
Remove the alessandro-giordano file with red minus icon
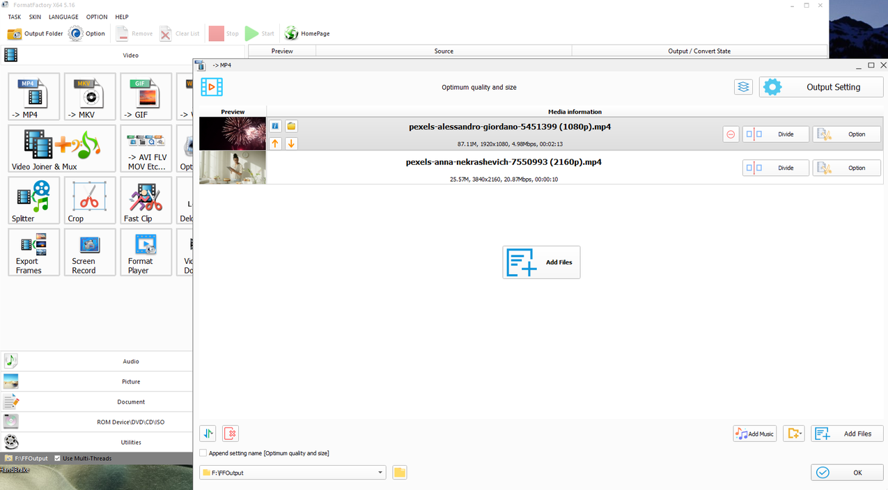pyautogui.click(x=731, y=134)
